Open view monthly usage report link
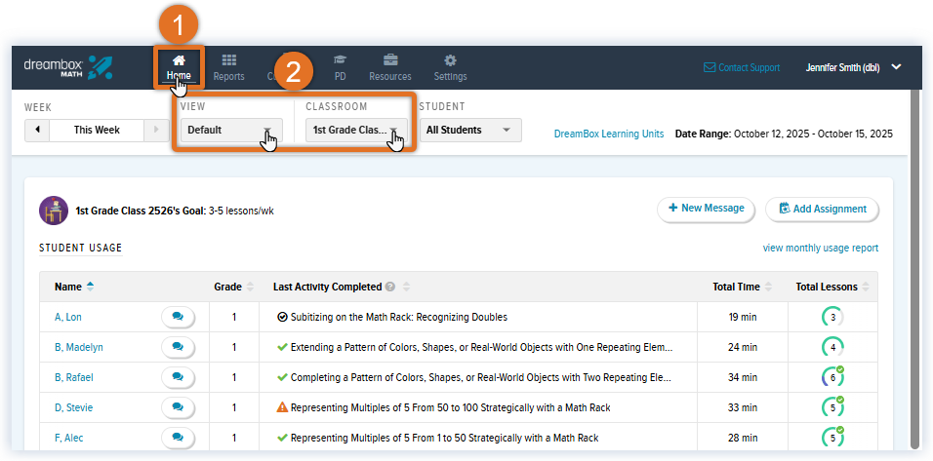 (820, 249)
